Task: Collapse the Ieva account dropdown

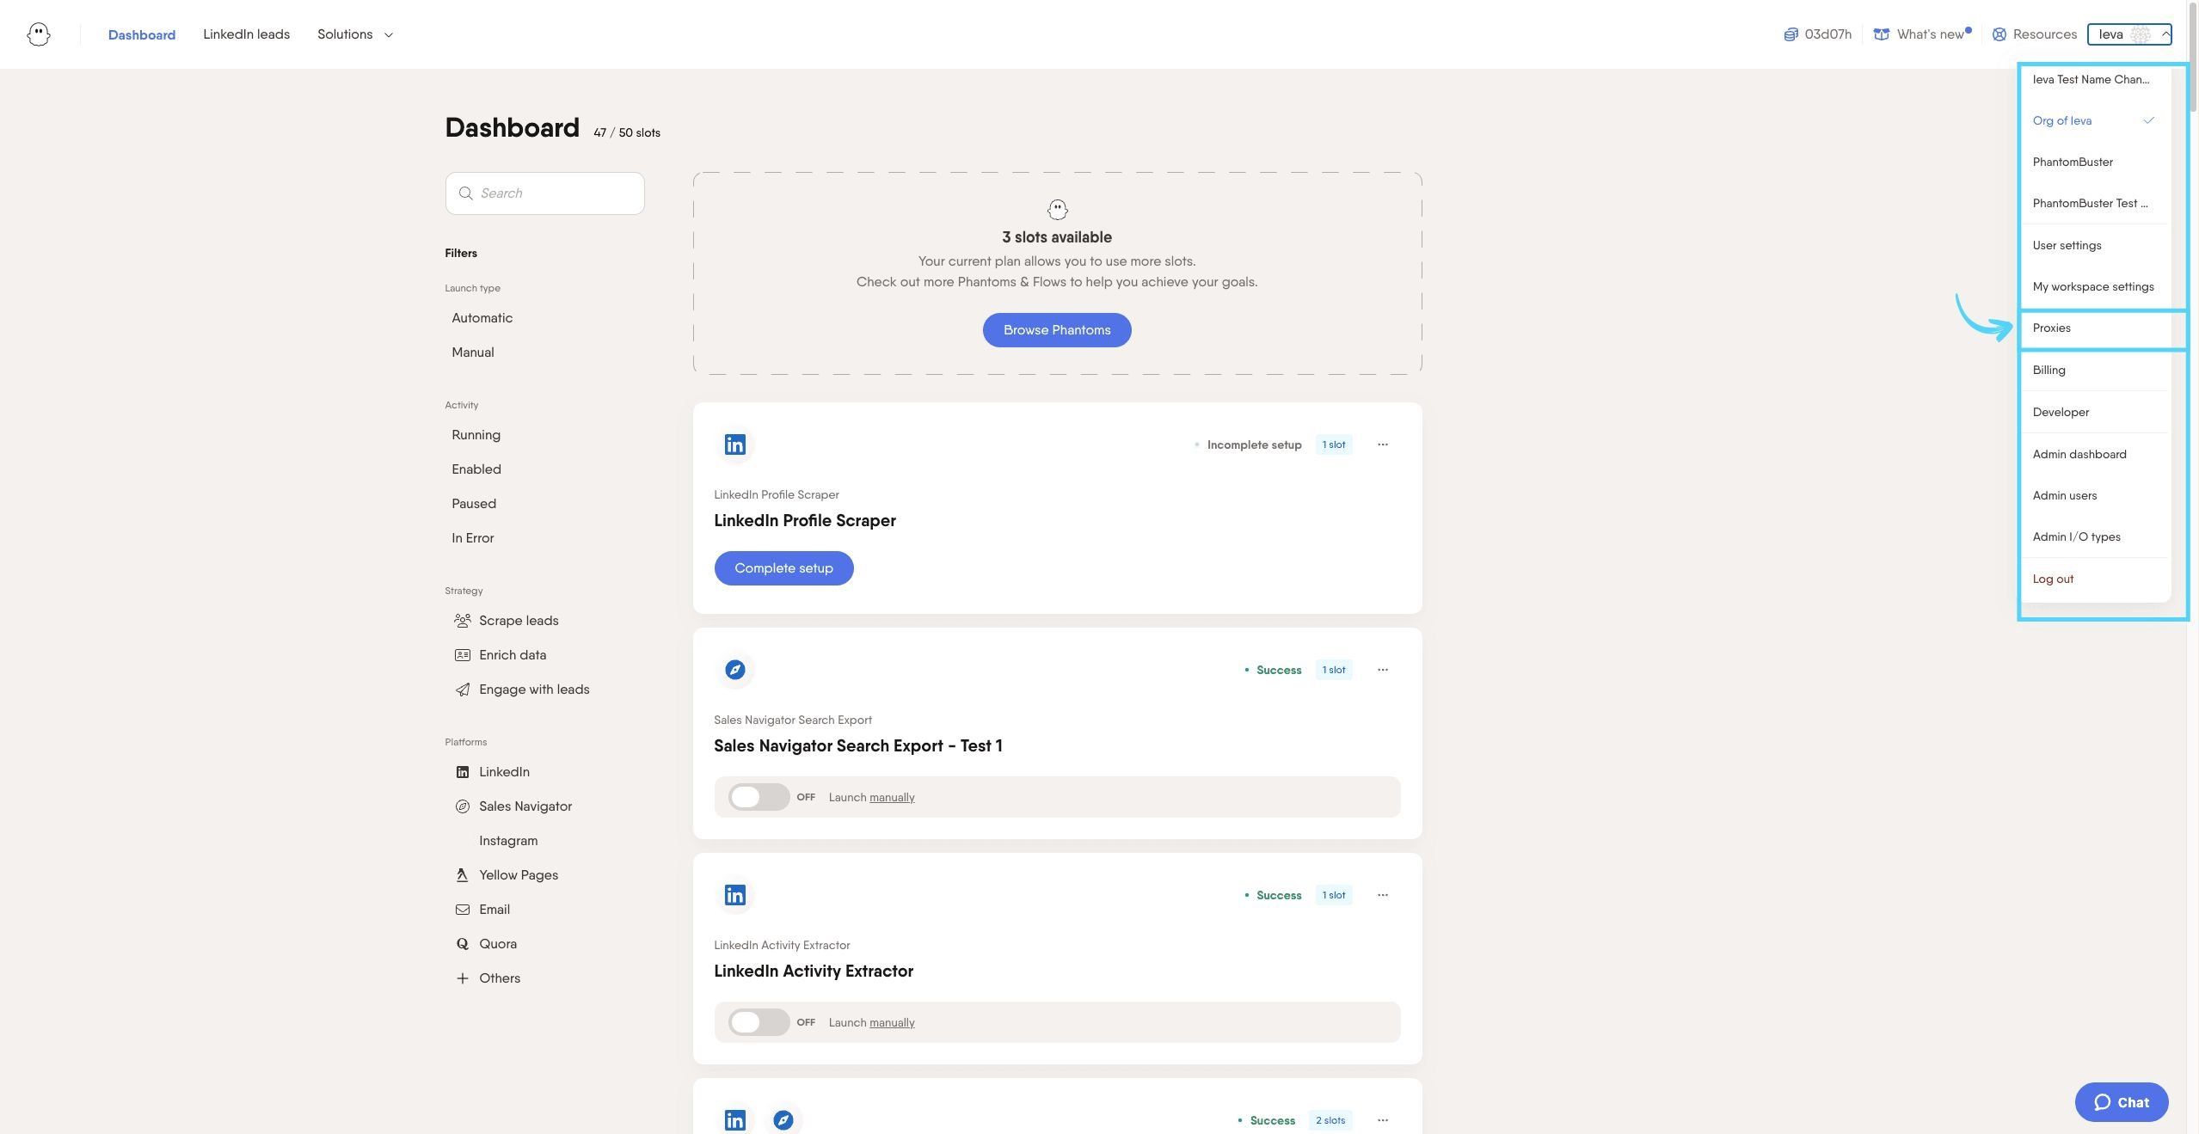Action: pyautogui.click(x=2129, y=34)
